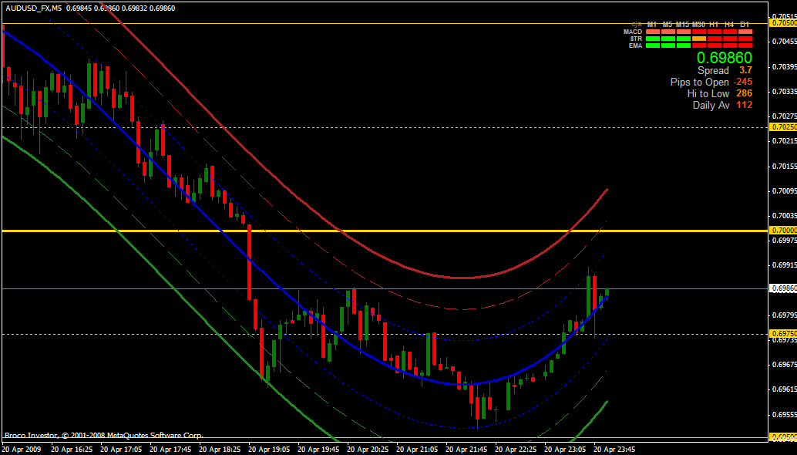Click the AUDUSD_FX,M5 chart symbol title
This screenshot has height=455, width=797.
coord(34,8)
